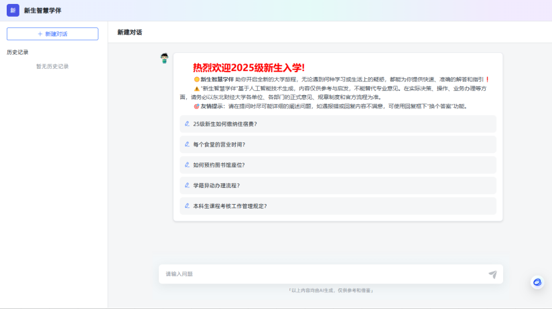Click the 暂无历史记录 empty placeholder
The image size is (552, 309).
coord(52,66)
